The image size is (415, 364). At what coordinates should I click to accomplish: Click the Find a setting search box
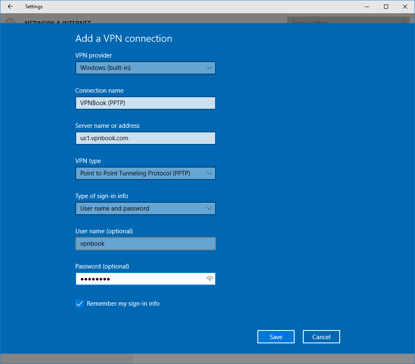pos(343,22)
